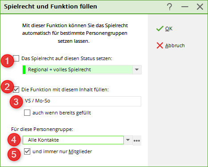The height and width of the screenshot is (167, 208).
Task: Open help with the question mark icon
Action: 169,7
